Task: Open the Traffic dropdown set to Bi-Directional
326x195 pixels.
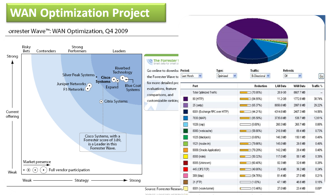Action: [260, 76]
